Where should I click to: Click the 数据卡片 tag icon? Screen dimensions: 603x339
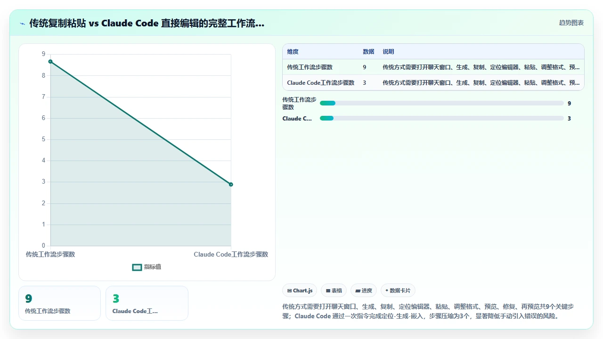pos(387,291)
